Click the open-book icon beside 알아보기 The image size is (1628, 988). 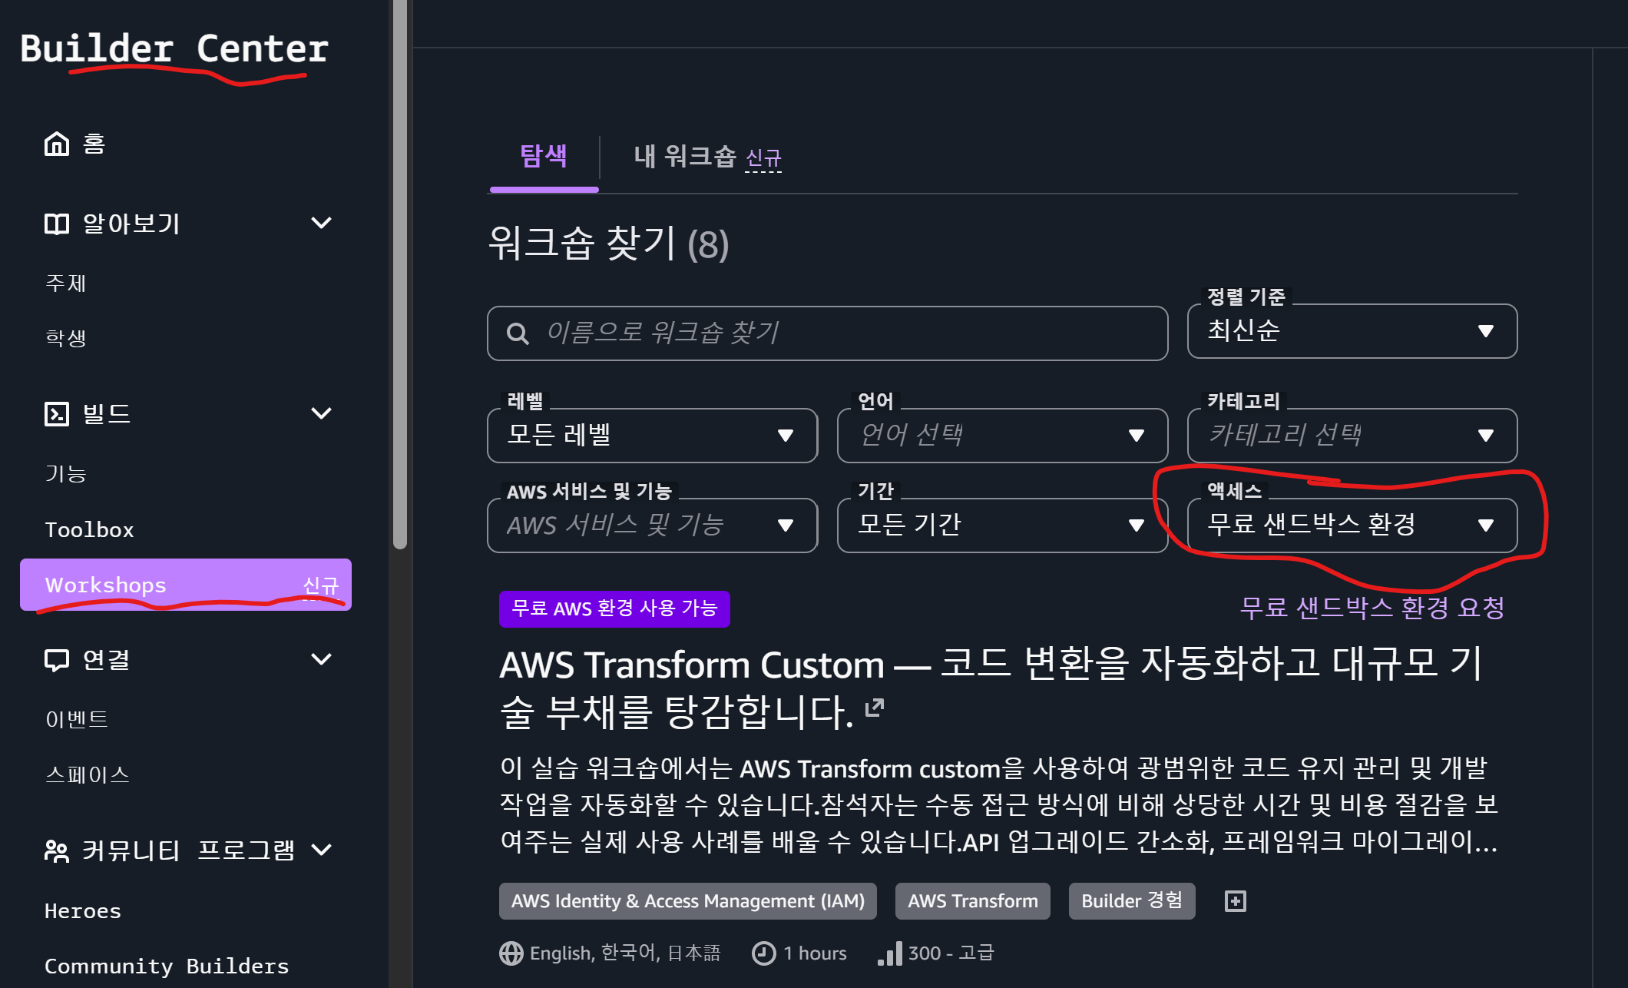57,224
